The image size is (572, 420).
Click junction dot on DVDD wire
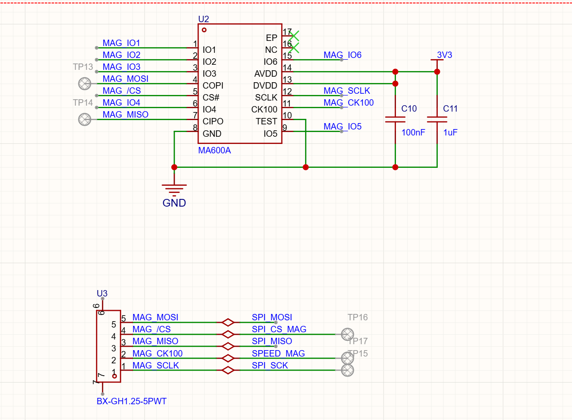coord(395,83)
